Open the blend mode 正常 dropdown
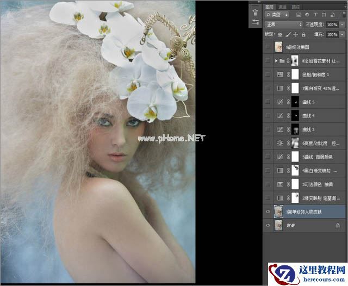 click(x=283, y=24)
